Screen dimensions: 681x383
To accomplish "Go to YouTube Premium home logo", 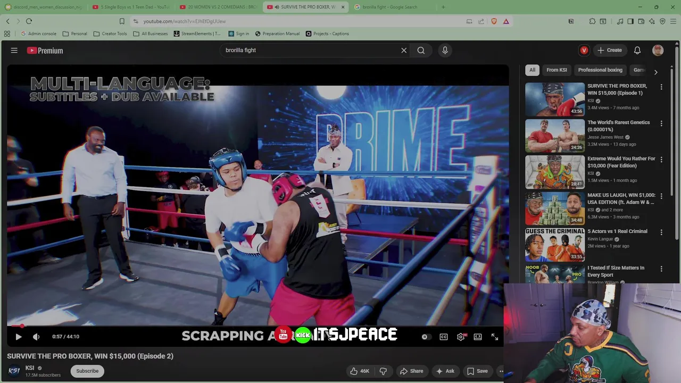I will coord(45,51).
